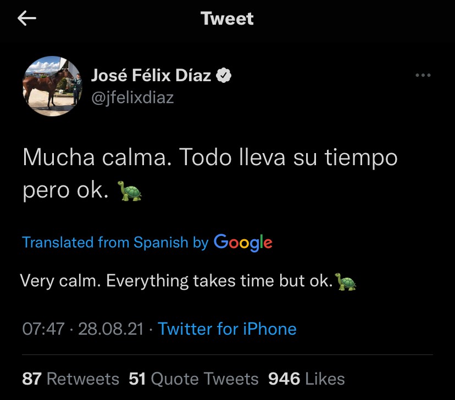Tap the turtle emoji in the English translation
Viewport: 455px width, 400px height.
tap(346, 282)
